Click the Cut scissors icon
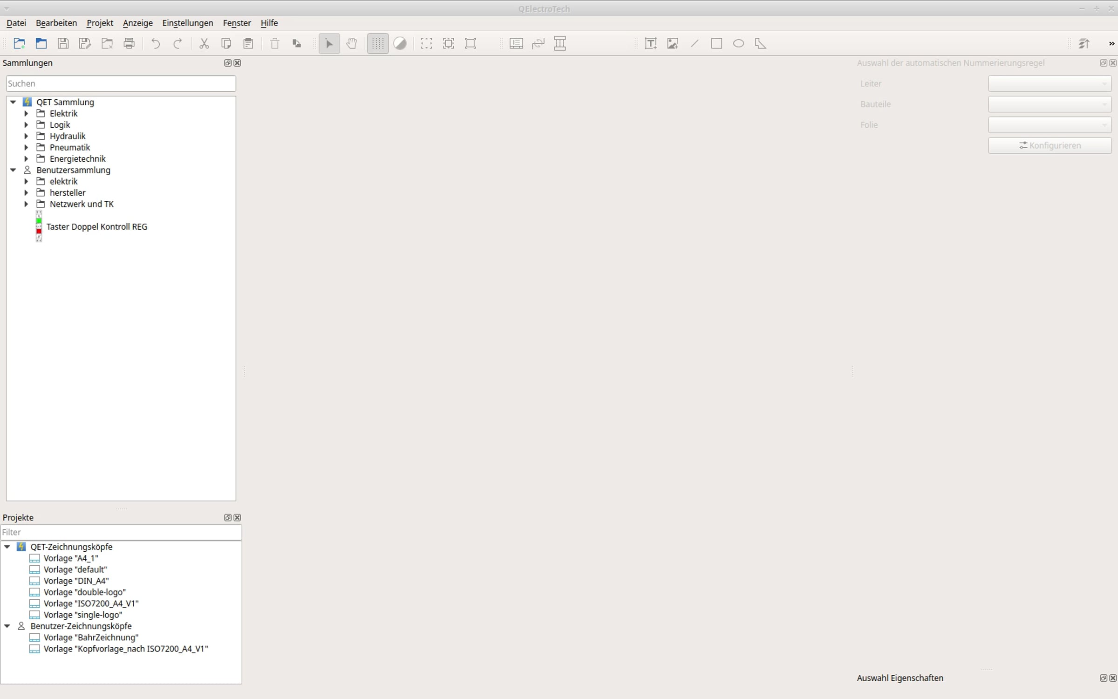 (x=204, y=43)
